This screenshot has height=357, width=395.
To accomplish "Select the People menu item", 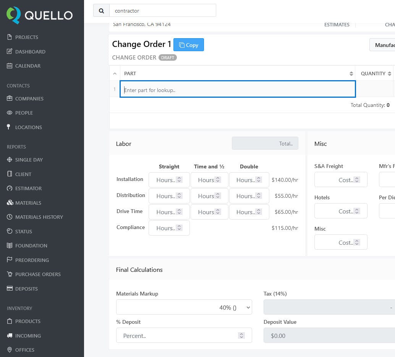I will coord(24,113).
